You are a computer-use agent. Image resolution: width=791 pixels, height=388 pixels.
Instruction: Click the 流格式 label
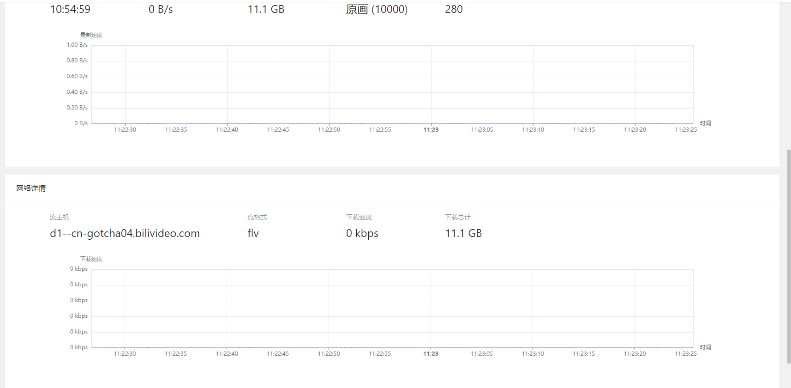click(257, 217)
